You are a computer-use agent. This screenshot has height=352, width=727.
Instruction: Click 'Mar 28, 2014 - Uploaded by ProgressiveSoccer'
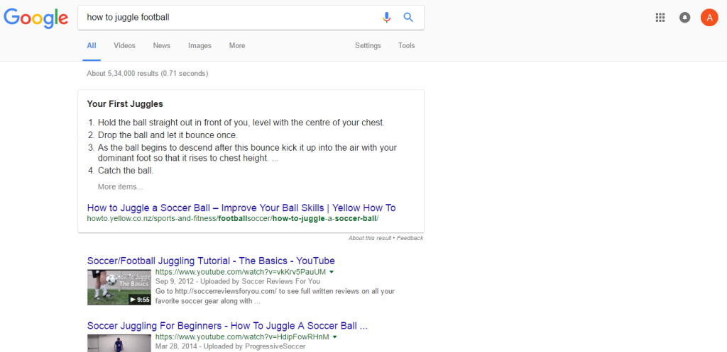(231, 346)
